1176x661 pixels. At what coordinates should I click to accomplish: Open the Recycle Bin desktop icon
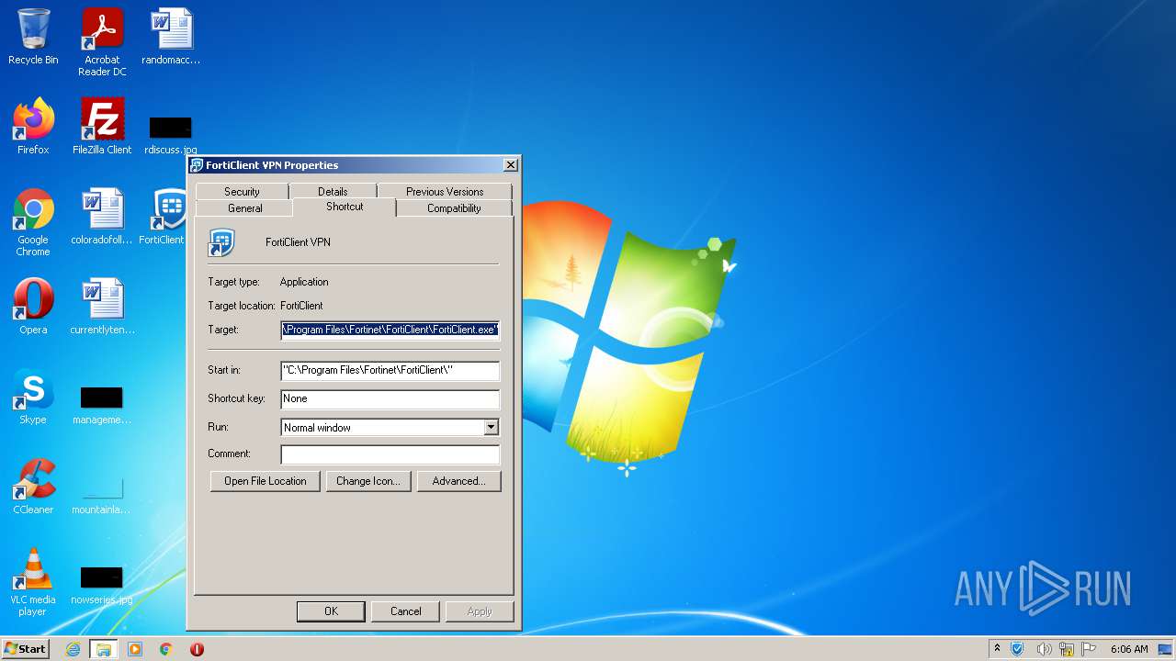tap(33, 37)
